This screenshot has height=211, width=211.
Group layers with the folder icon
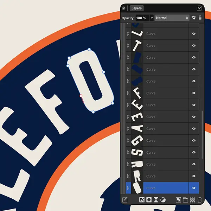[185, 200]
